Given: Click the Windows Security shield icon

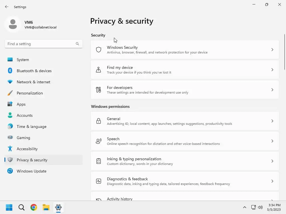Looking at the screenshot, I should 99,50.
